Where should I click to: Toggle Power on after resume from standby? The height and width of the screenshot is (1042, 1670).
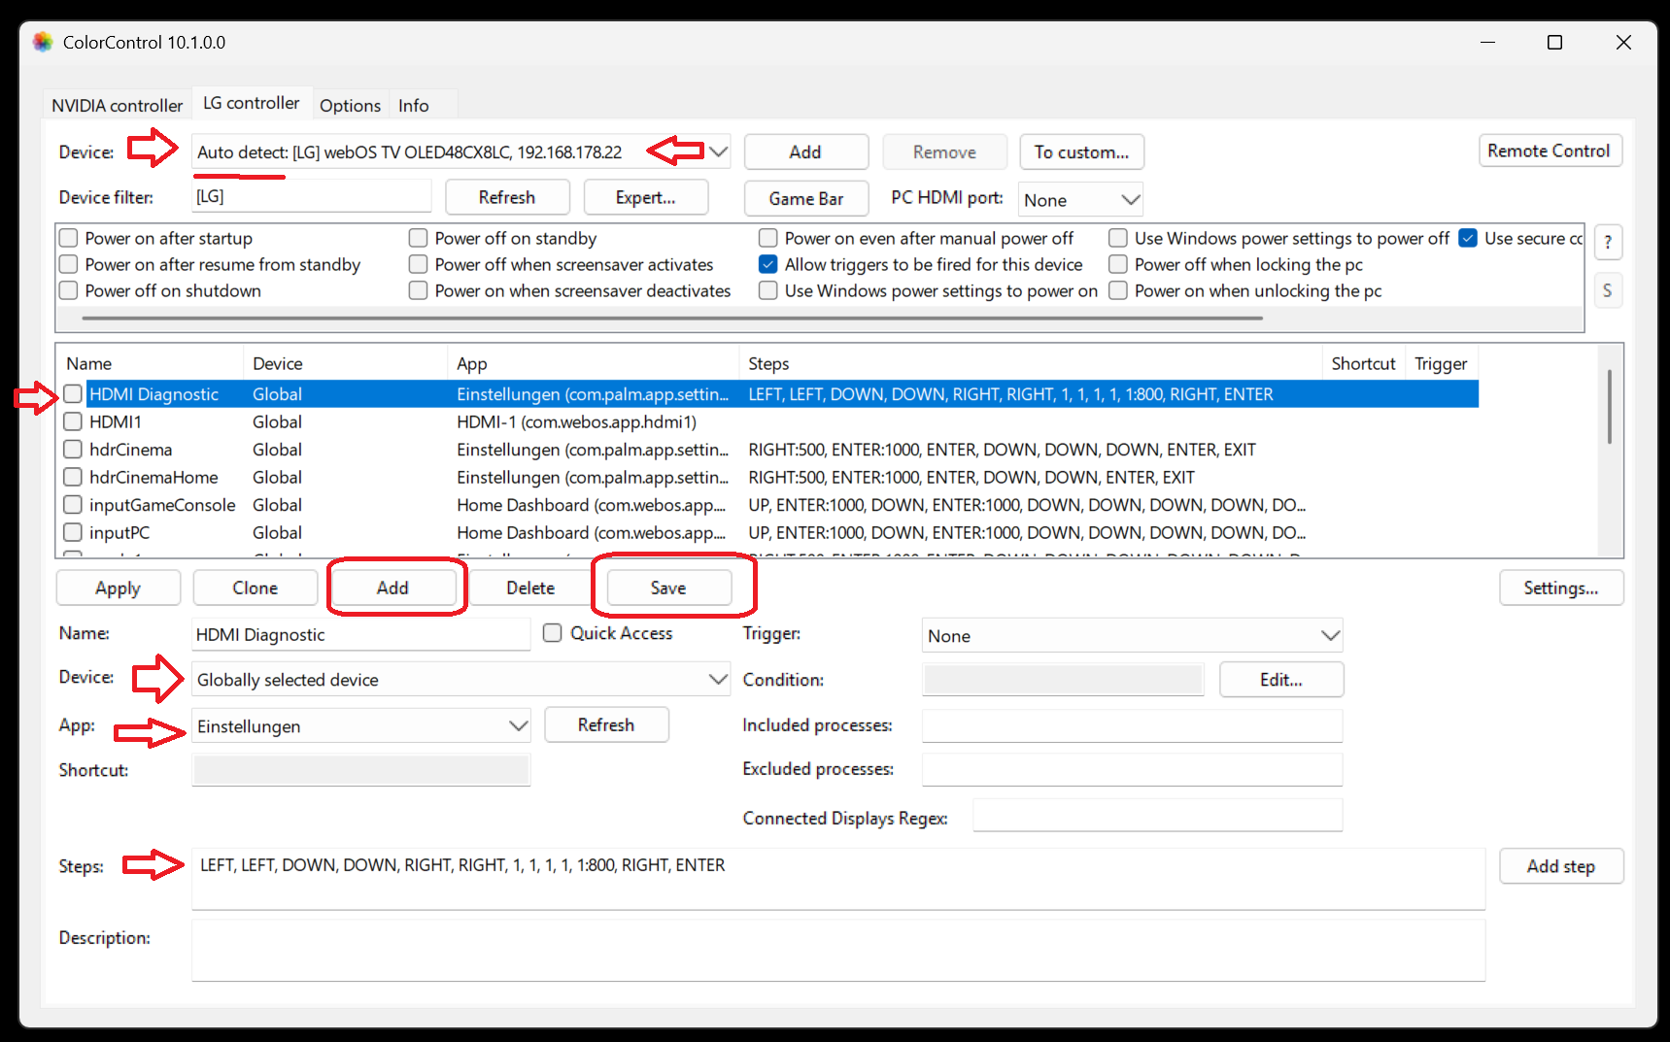(69, 264)
